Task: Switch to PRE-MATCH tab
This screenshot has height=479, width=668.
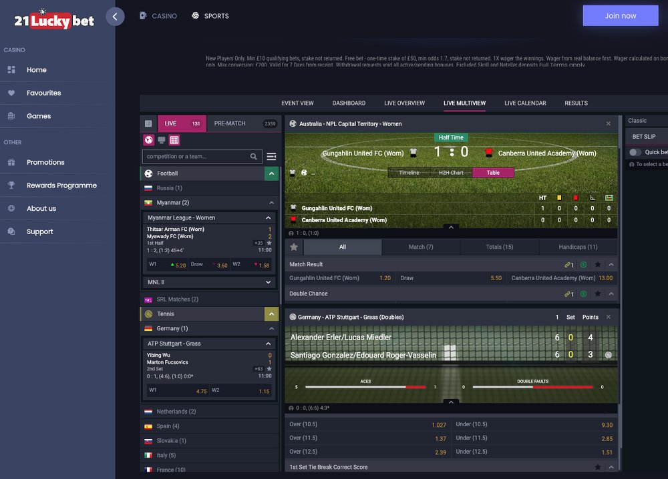Action: point(244,123)
